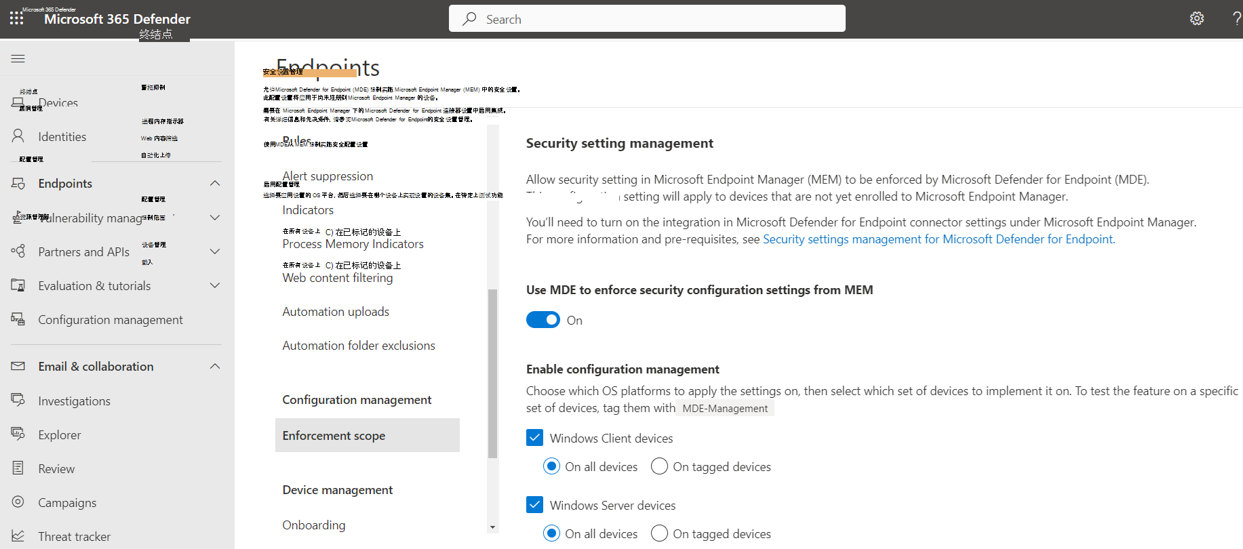The image size is (1243, 549).
Task: Open settings gear in top bar
Action: (x=1197, y=18)
